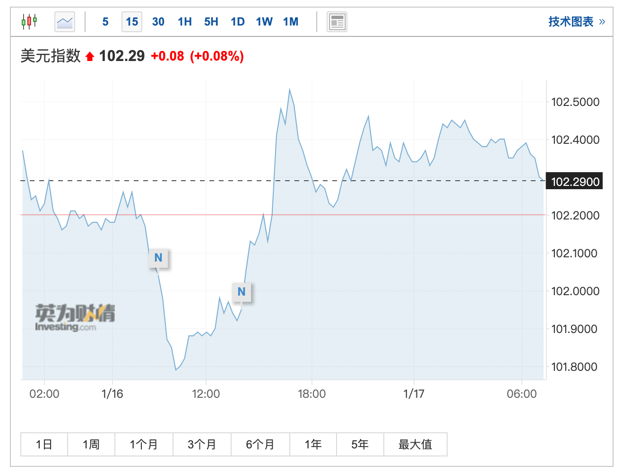Image resolution: width=623 pixels, height=473 pixels.
Task: Select the 1M interval
Action: [291, 22]
